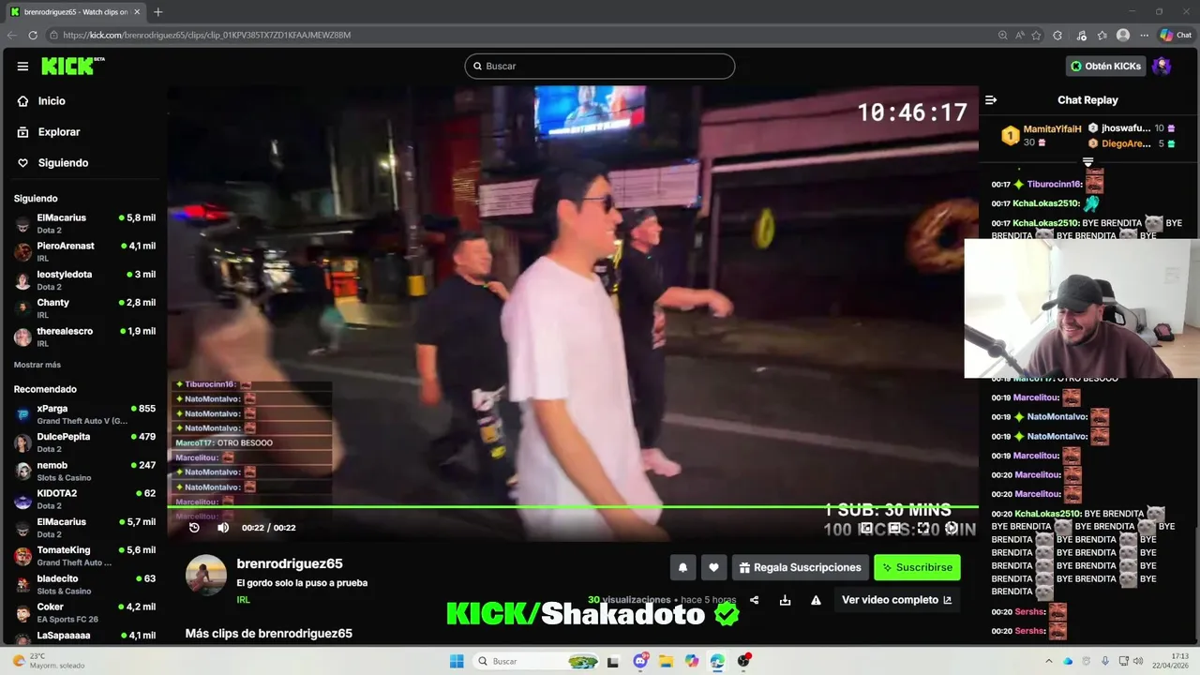The height and width of the screenshot is (675, 1200).
Task: Open media control music icon in toolbar
Action: pos(1081,35)
